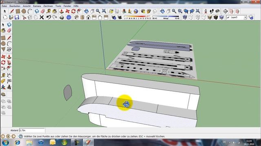Click the shadow date month slider
This screenshot has height=146, width=261.
coord(137,17)
